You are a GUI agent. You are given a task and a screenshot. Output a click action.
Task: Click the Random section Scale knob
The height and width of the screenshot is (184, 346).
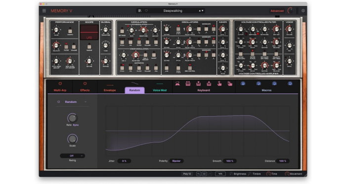72,139
